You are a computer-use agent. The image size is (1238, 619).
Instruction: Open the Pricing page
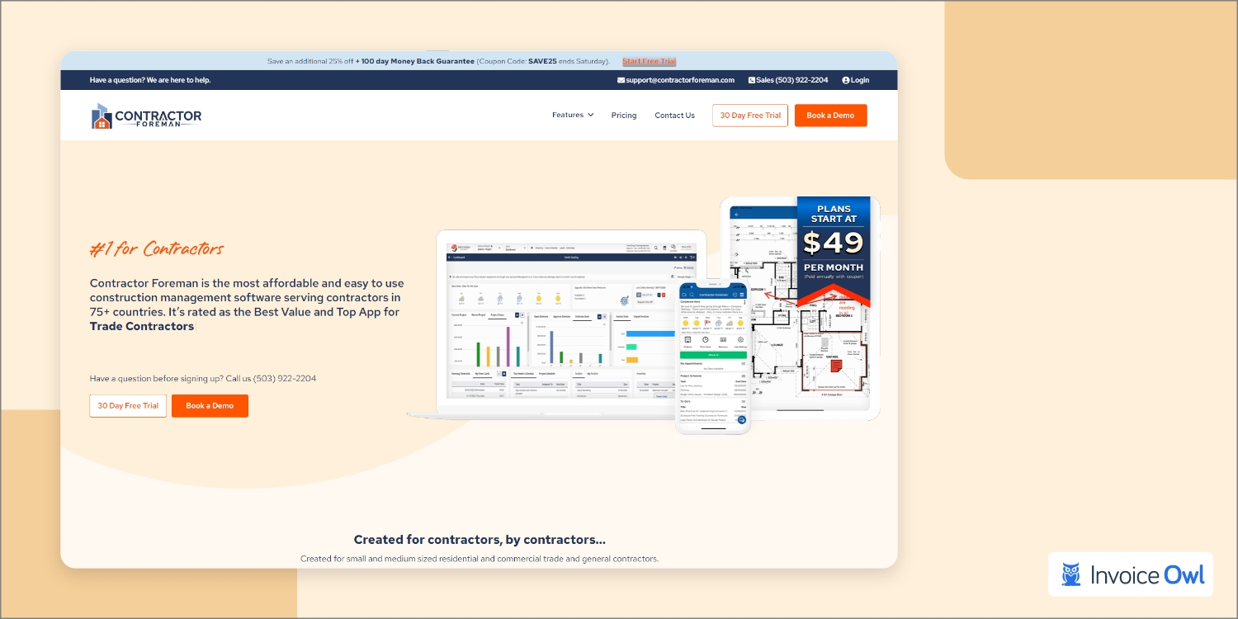coord(624,116)
